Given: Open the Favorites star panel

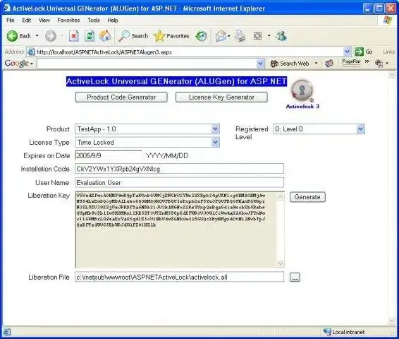Looking at the screenshot, I should tap(171, 36).
